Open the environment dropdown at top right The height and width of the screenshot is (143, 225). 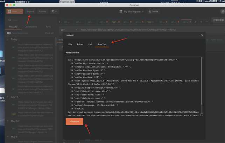(218, 21)
